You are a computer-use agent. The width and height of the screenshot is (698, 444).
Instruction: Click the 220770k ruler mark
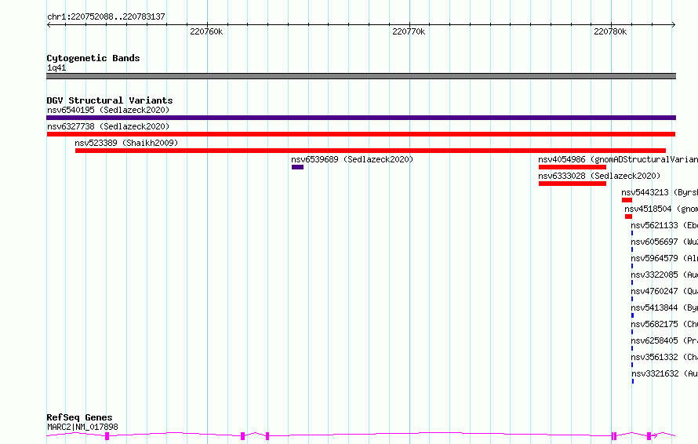[x=409, y=31]
